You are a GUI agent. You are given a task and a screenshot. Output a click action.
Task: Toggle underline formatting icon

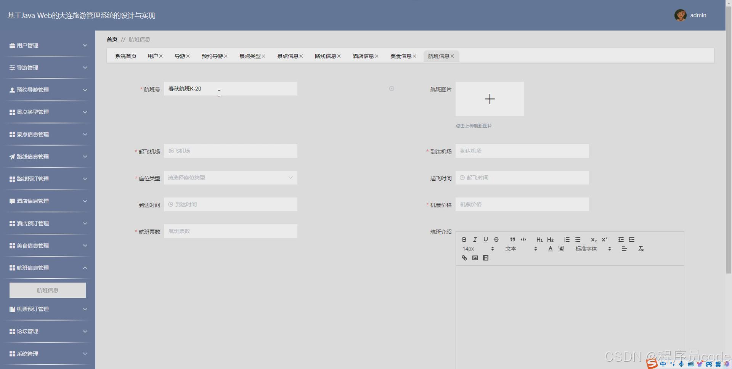click(x=485, y=239)
